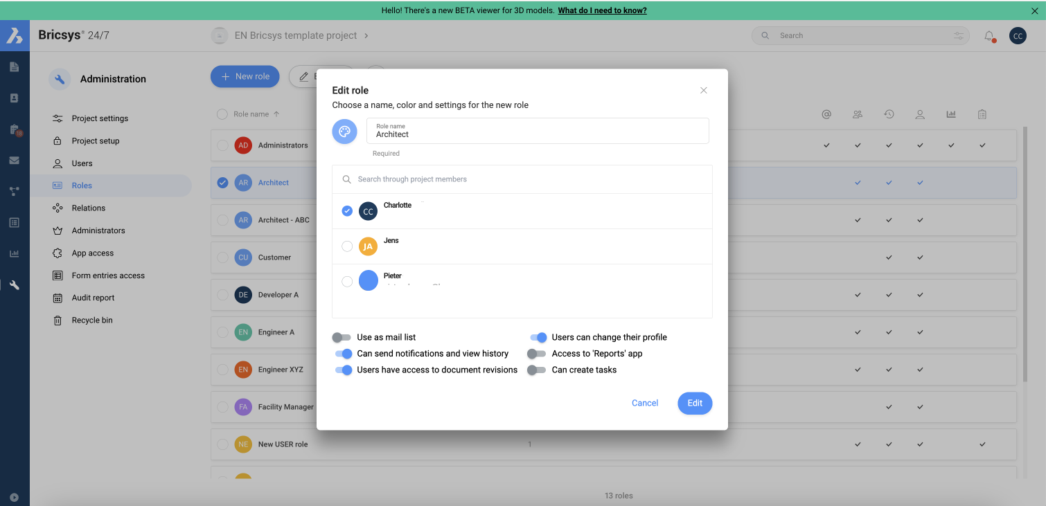
Task: Expand the EN Bricsys template project breadcrumb
Action: click(x=366, y=35)
